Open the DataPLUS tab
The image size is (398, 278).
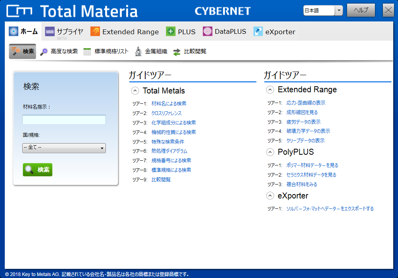(224, 31)
